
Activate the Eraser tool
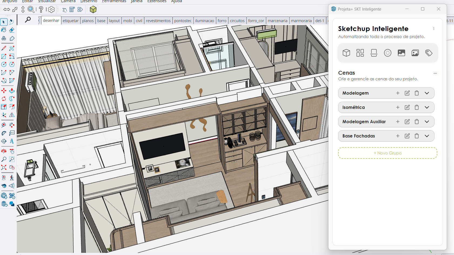pos(12,30)
